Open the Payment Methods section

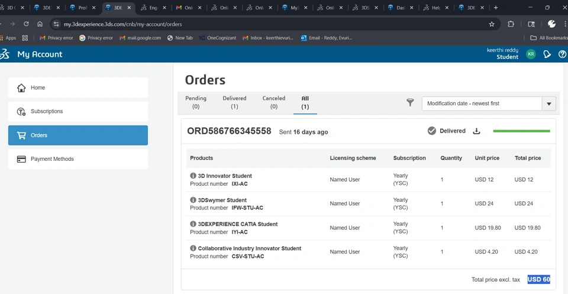point(78,159)
